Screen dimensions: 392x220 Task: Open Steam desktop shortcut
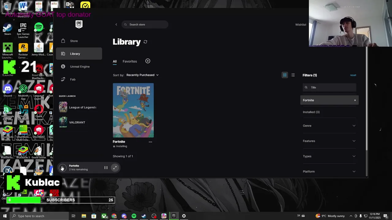8,29
